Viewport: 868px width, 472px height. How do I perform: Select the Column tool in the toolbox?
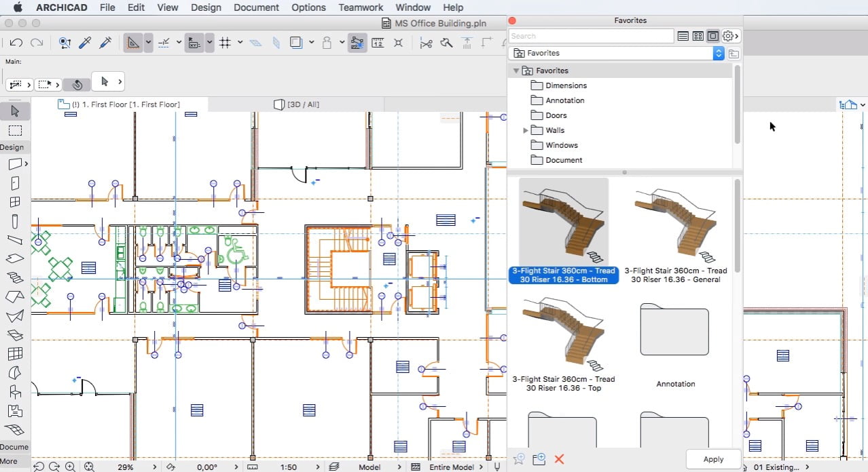click(x=15, y=221)
